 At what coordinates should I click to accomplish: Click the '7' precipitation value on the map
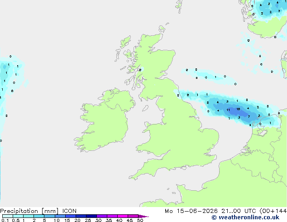pyautogui.click(x=249, y=116)
